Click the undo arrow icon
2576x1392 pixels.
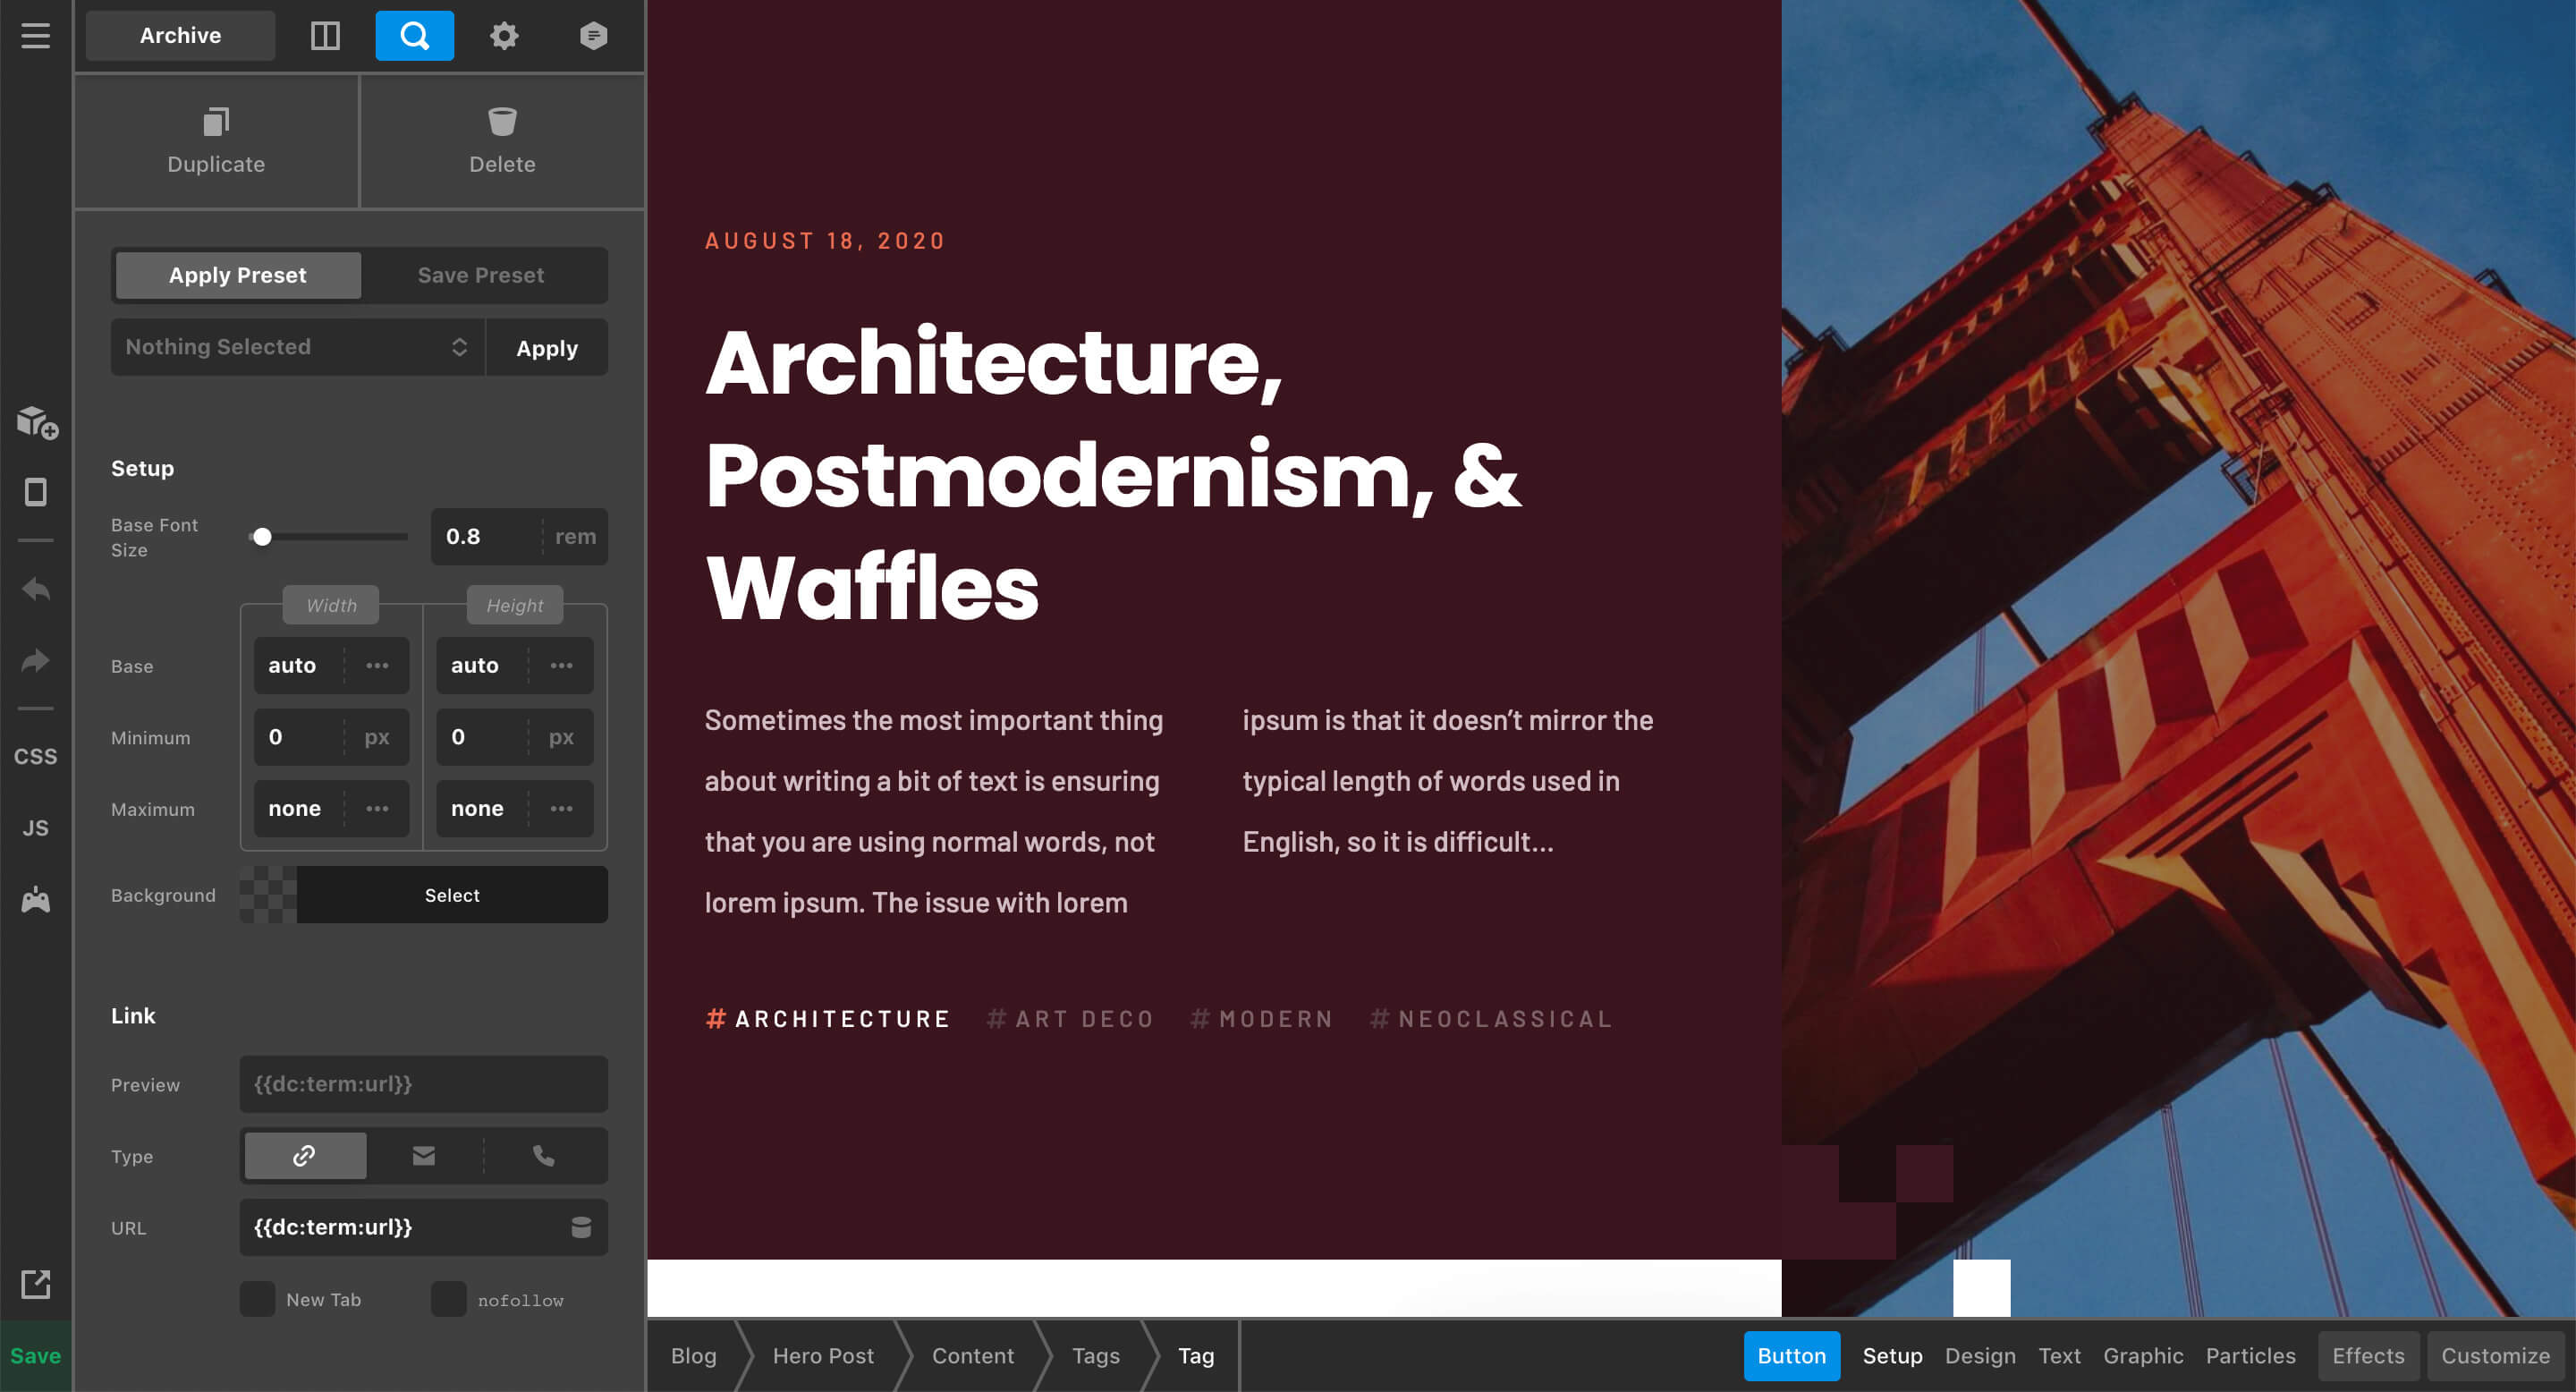point(36,589)
